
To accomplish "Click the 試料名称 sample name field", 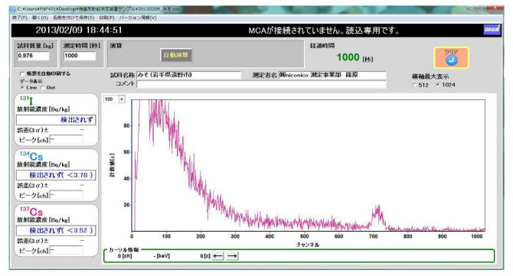I will point(188,75).
